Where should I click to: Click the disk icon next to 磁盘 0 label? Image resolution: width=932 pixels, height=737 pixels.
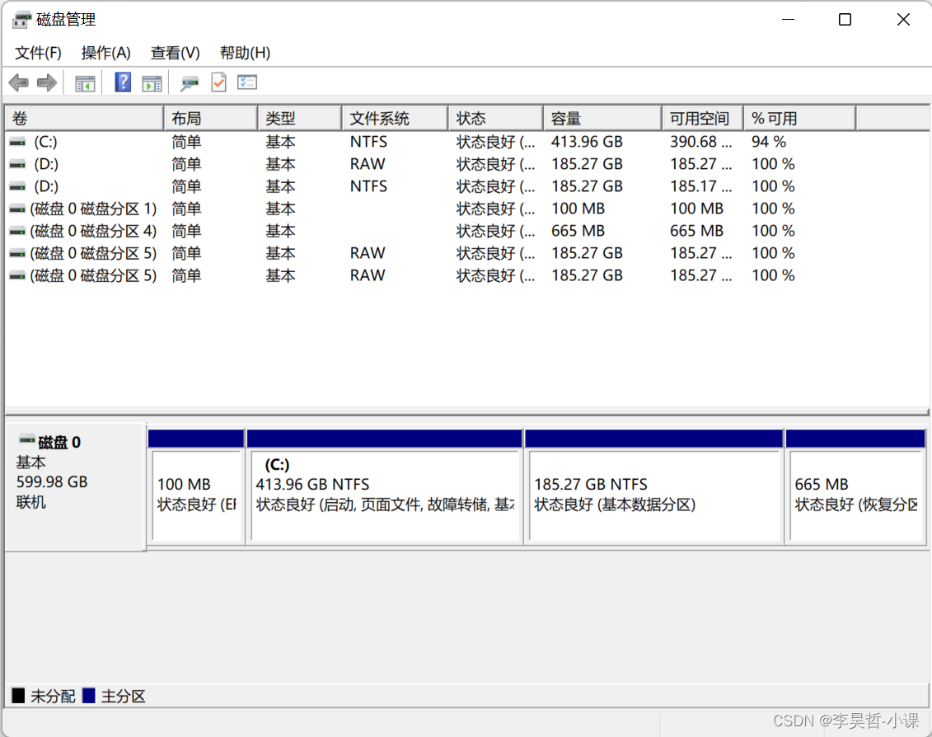pos(26,441)
